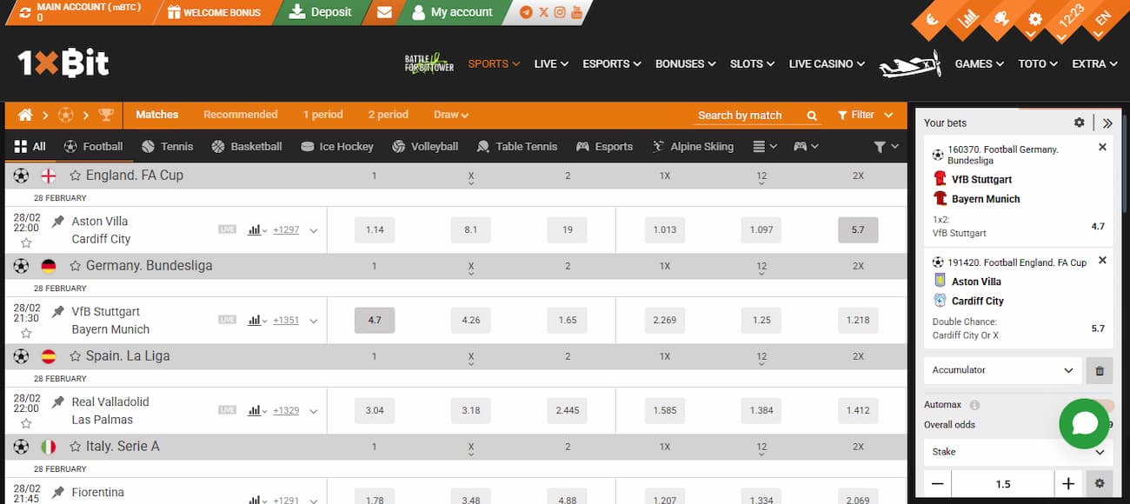Open the statistics bar-chart ribbon icon

coord(968,18)
